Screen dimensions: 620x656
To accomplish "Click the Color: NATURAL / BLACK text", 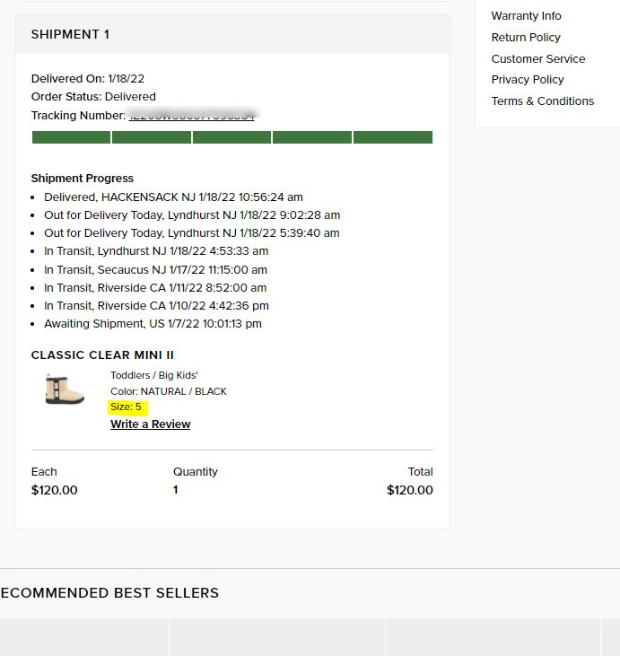I will click(x=168, y=391).
